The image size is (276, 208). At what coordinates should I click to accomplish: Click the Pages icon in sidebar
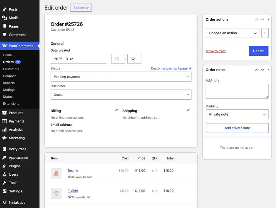pos(4,26)
